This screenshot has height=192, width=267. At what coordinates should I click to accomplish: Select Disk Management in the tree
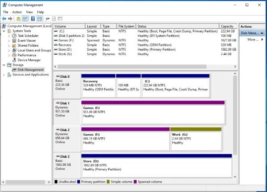[x=31, y=70]
